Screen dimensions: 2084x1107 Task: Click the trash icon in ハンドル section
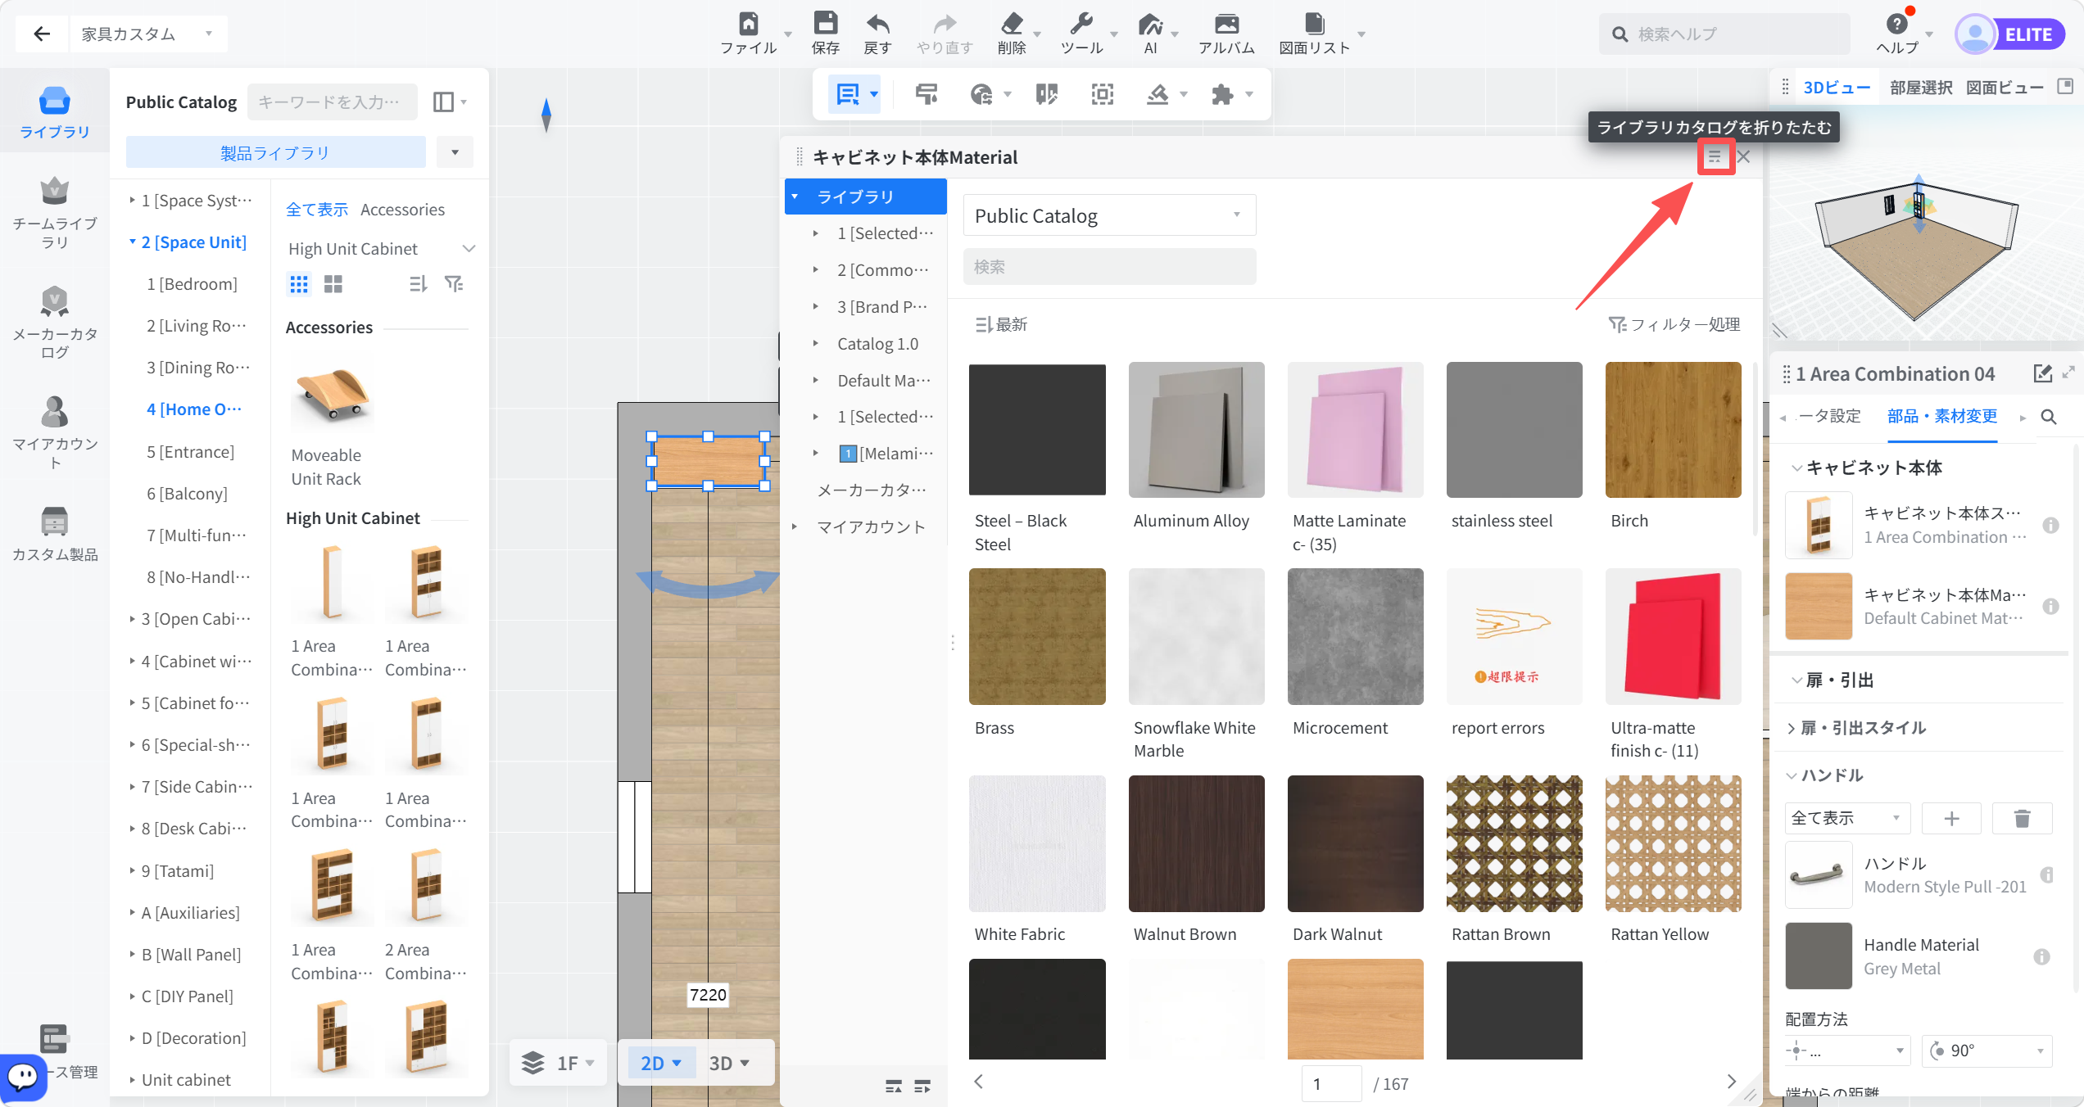[x=2022, y=818]
